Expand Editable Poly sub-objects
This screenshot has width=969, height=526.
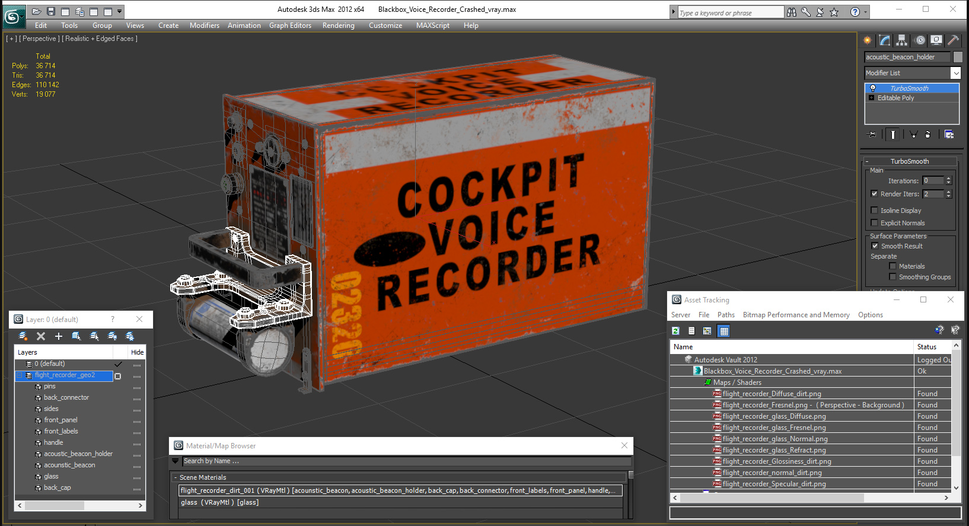(871, 98)
